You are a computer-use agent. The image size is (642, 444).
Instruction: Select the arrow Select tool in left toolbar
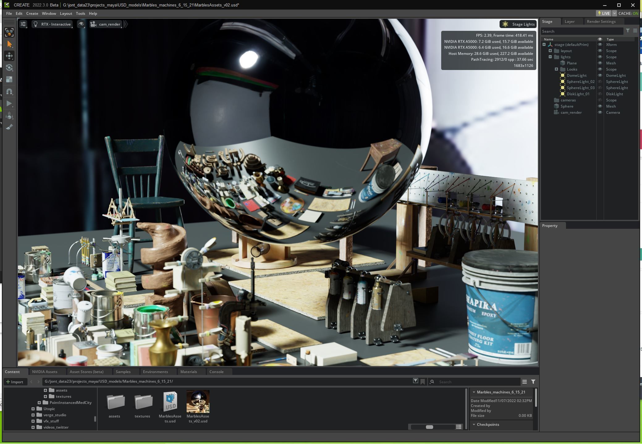(9, 44)
